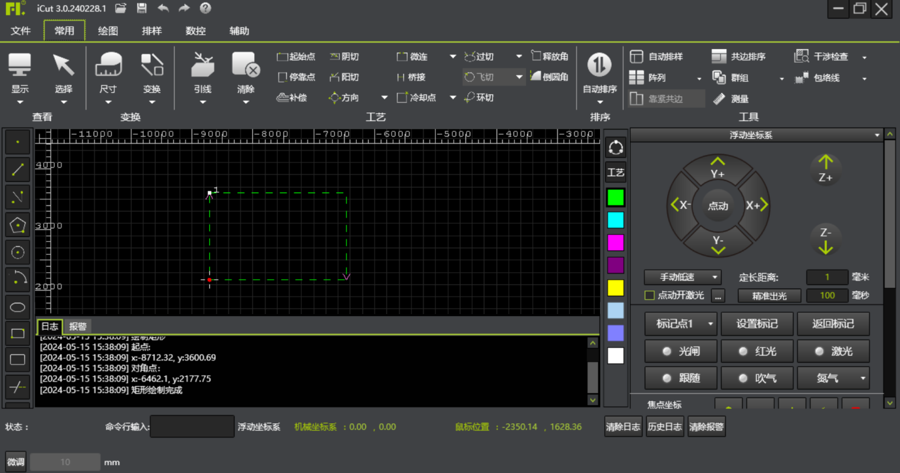Apply the 释放角 relief corner
Screen dimensions: 900x473
click(549, 57)
